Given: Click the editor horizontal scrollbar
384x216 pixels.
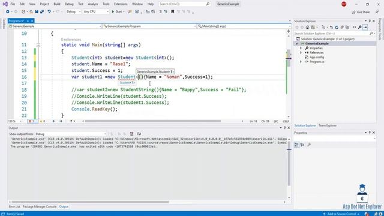Looking at the screenshot, I should pyautogui.click(x=152, y=121).
